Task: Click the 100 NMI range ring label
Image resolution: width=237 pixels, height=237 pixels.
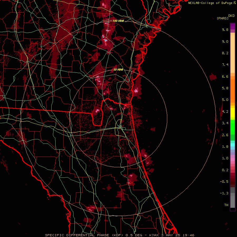Action: click(118, 21)
